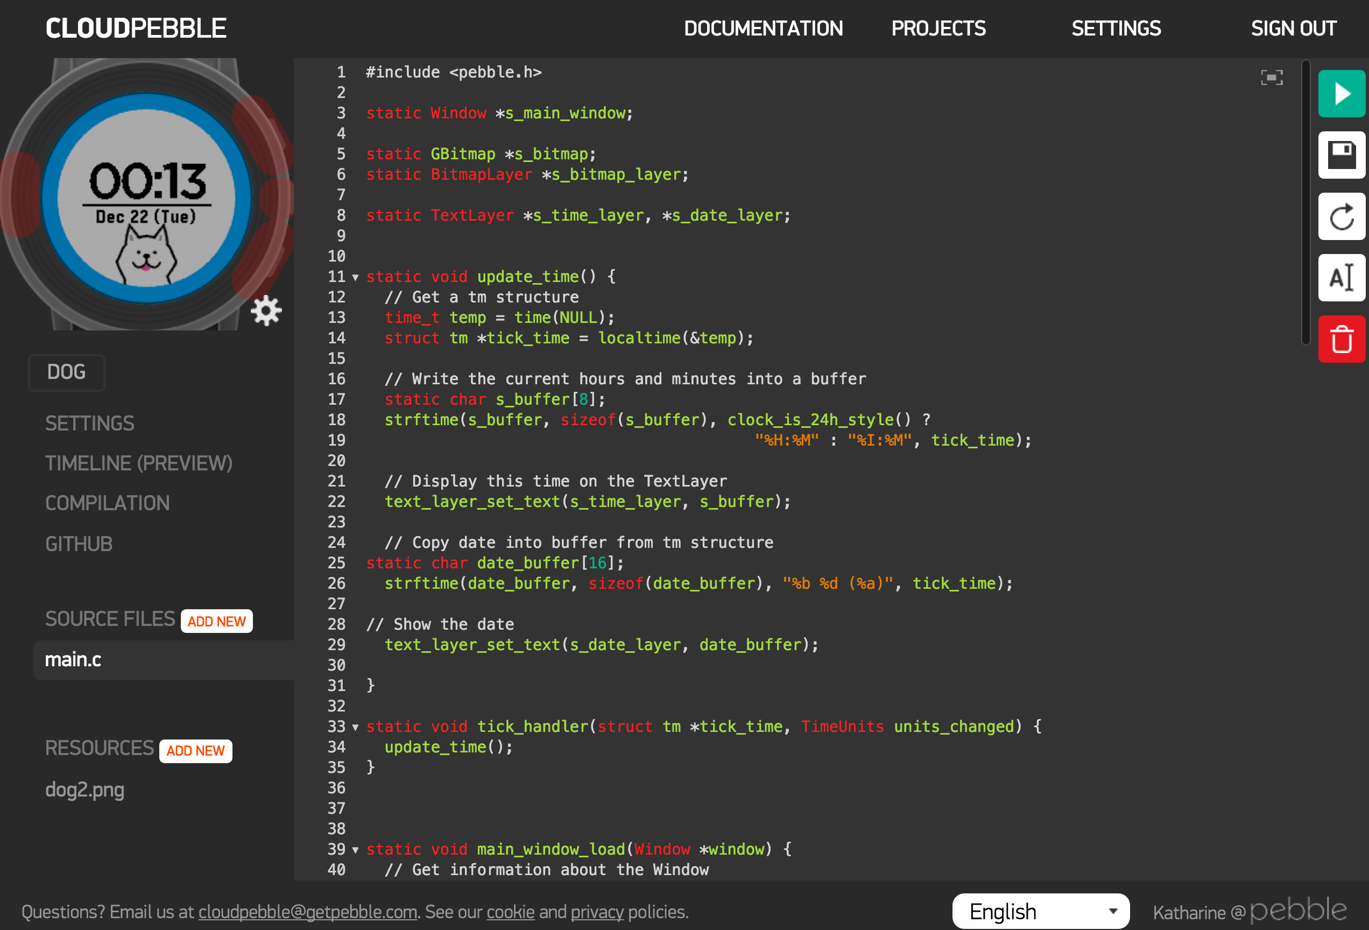The width and height of the screenshot is (1369, 930).
Task: Open top navigation Settings
Action: point(1116,29)
